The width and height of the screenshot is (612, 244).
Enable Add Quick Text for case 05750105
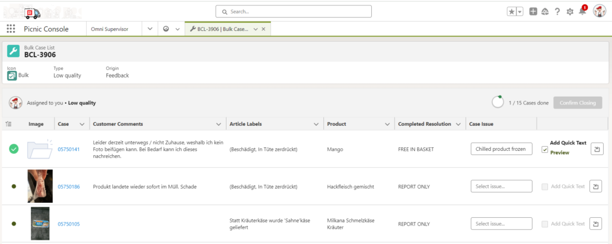pyautogui.click(x=544, y=224)
